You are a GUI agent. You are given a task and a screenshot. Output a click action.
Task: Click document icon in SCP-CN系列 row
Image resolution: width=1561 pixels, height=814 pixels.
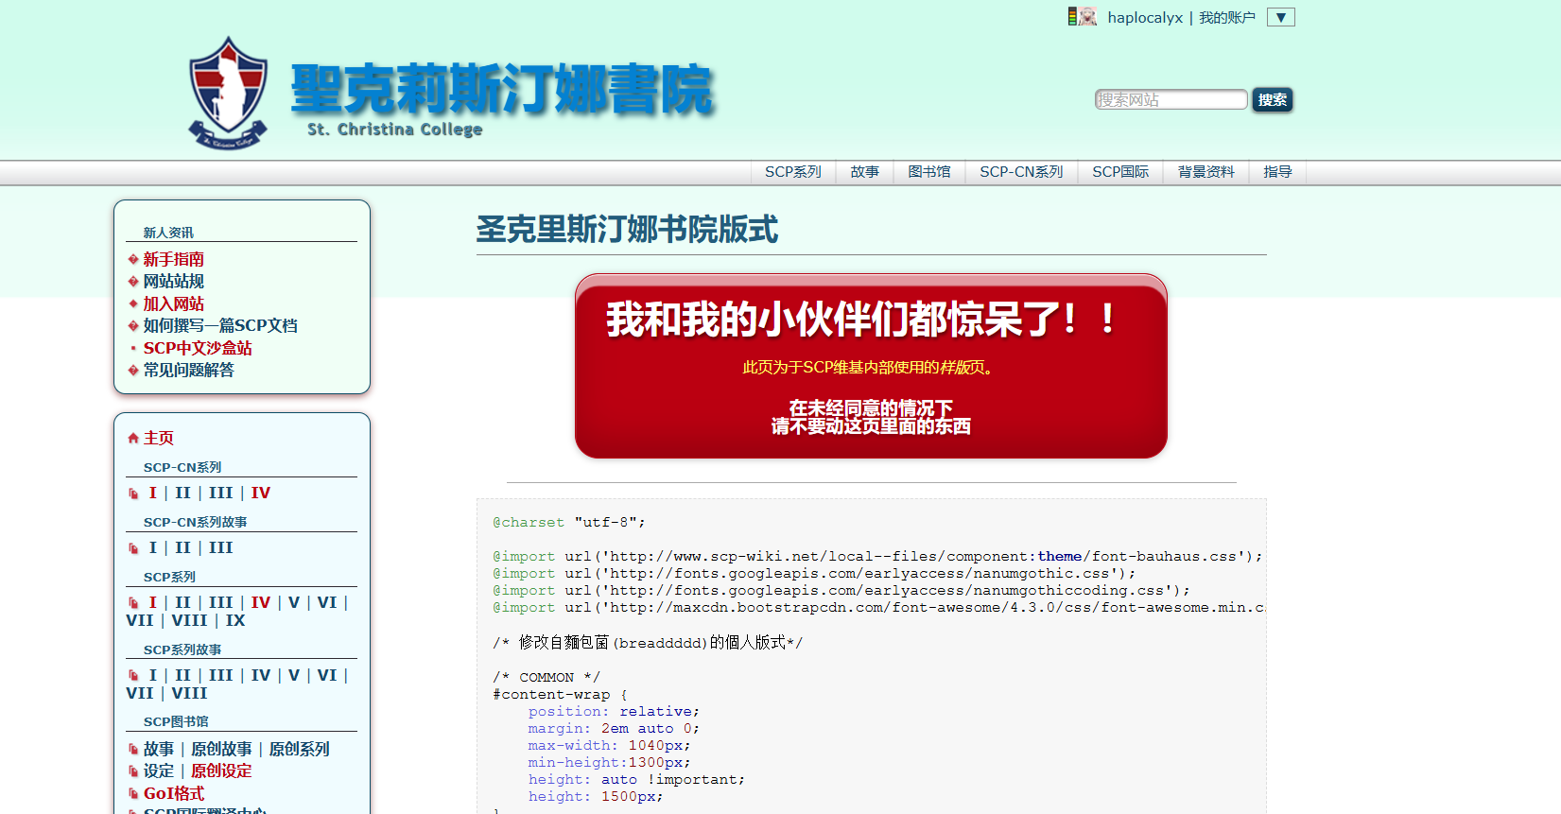coord(133,494)
